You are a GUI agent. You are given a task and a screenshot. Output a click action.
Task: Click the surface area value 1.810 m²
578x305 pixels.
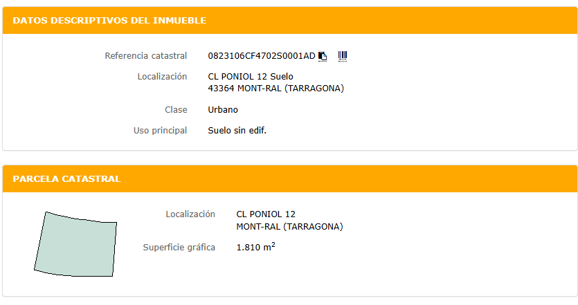pyautogui.click(x=255, y=247)
